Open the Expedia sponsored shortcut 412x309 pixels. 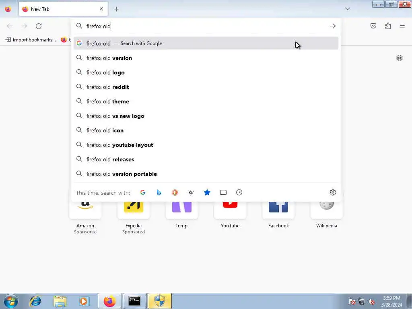point(134,218)
